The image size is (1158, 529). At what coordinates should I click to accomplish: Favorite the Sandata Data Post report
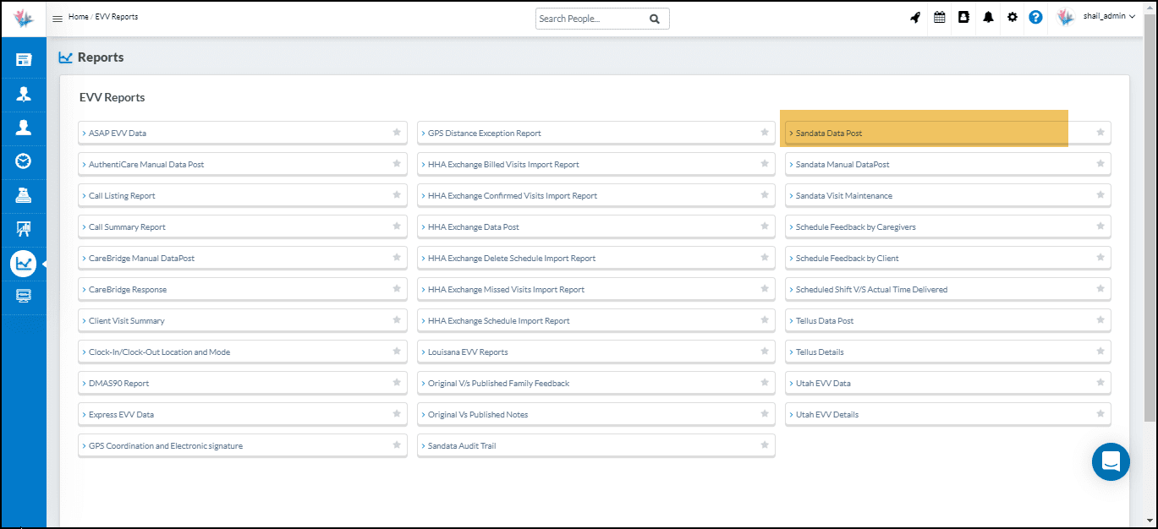[x=1100, y=133]
